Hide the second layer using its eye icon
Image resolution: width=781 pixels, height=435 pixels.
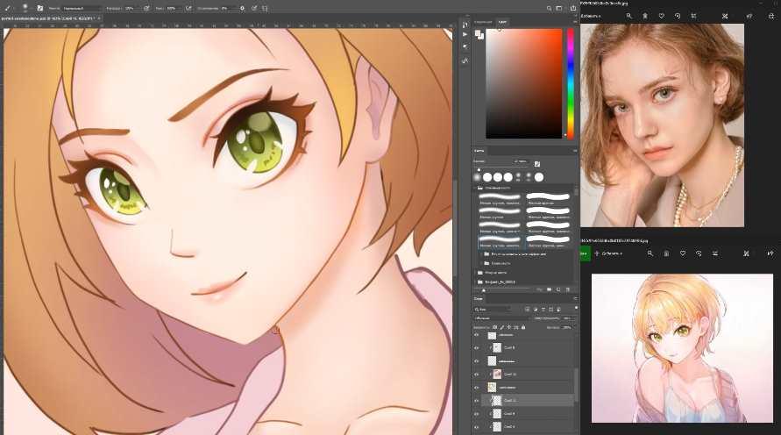tap(478, 348)
